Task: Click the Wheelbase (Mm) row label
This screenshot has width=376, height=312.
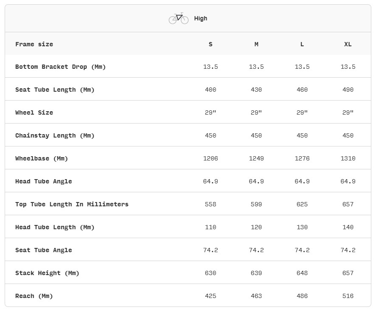Action: click(x=42, y=158)
